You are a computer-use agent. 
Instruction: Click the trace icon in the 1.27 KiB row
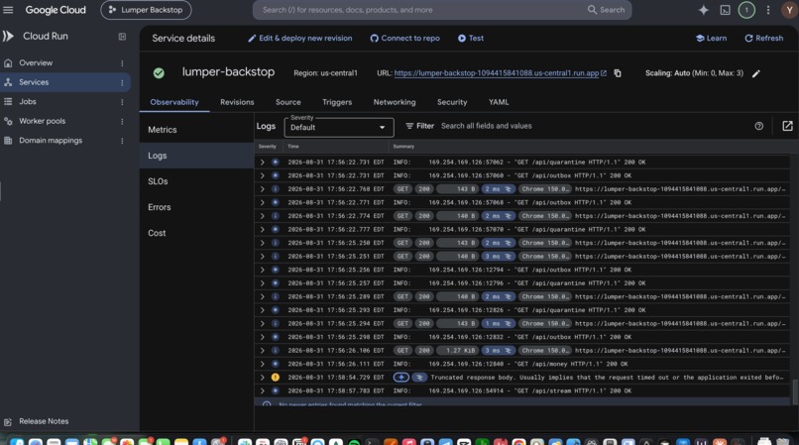(508, 350)
